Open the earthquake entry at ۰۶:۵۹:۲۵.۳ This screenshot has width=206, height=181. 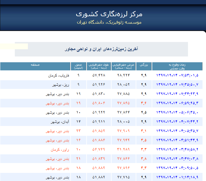(x=177, y=103)
